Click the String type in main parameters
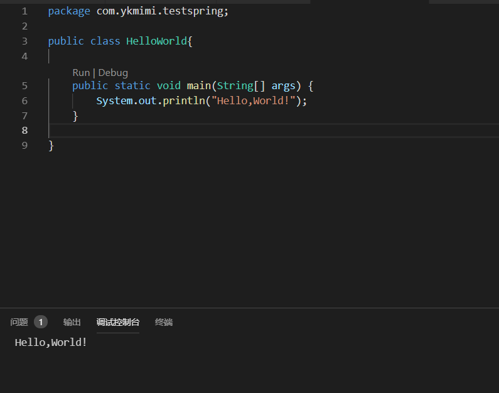This screenshot has width=499, height=393. coord(235,85)
